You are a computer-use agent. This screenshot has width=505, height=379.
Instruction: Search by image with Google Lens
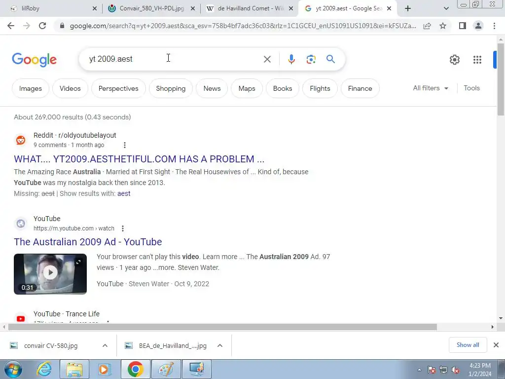[311, 59]
